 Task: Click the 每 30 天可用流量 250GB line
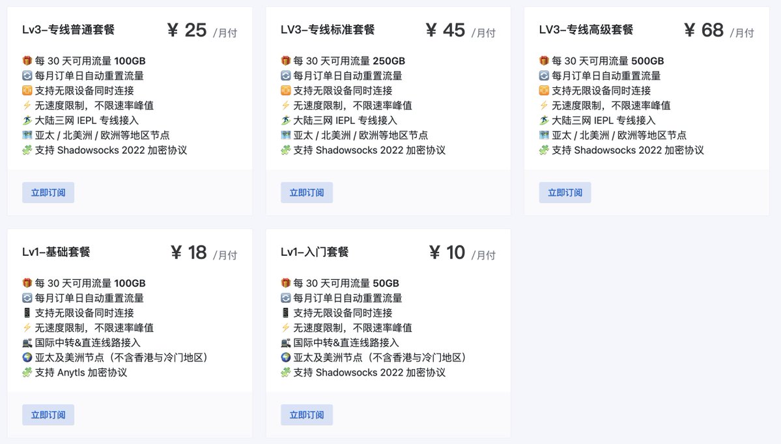tap(349, 61)
